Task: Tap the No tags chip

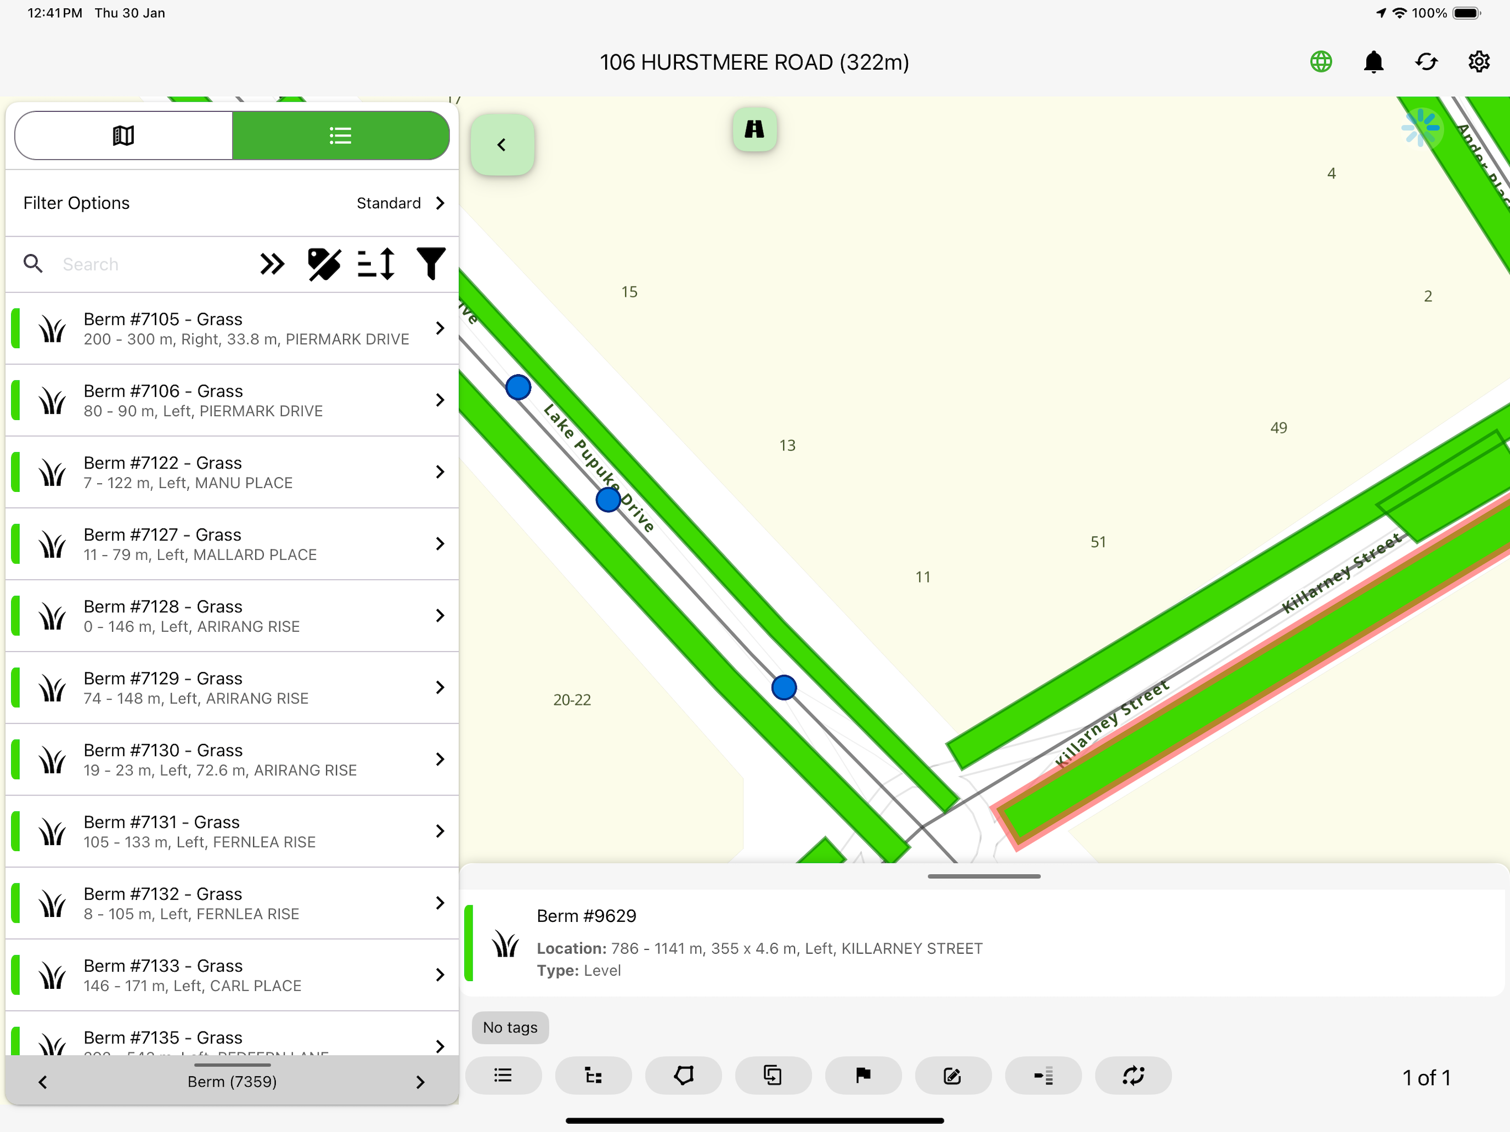Action: pyautogui.click(x=510, y=1027)
